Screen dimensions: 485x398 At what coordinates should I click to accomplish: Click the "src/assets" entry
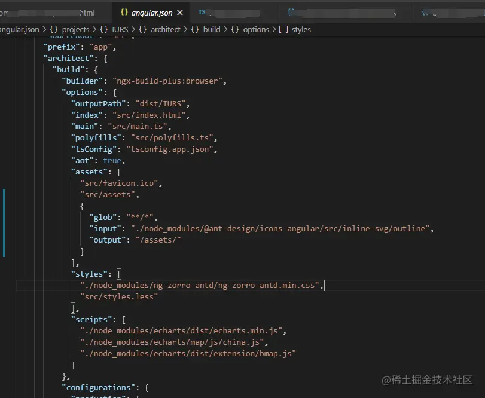(108, 195)
